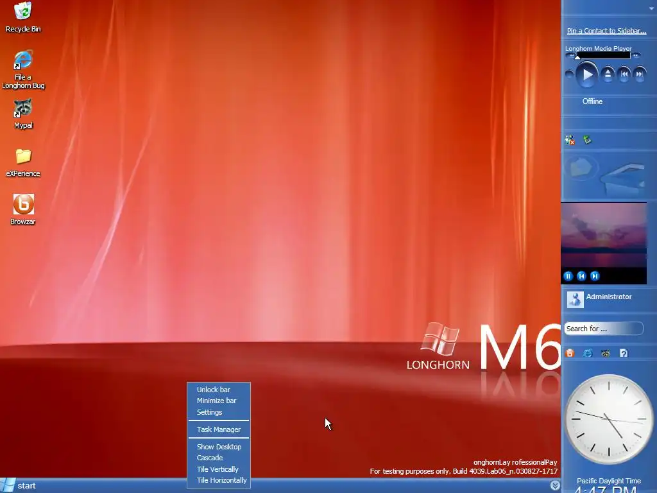Click the small round button left of Play
The image size is (657, 493).
click(x=569, y=74)
